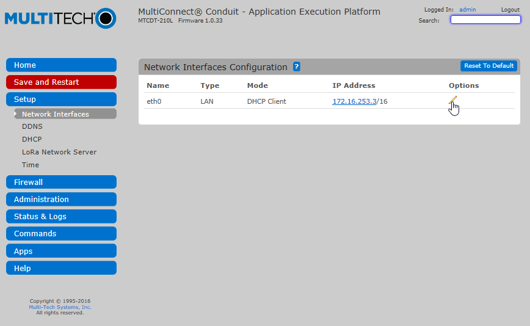Click the Mode column header
Screen dimensions: 530x326
pos(258,85)
